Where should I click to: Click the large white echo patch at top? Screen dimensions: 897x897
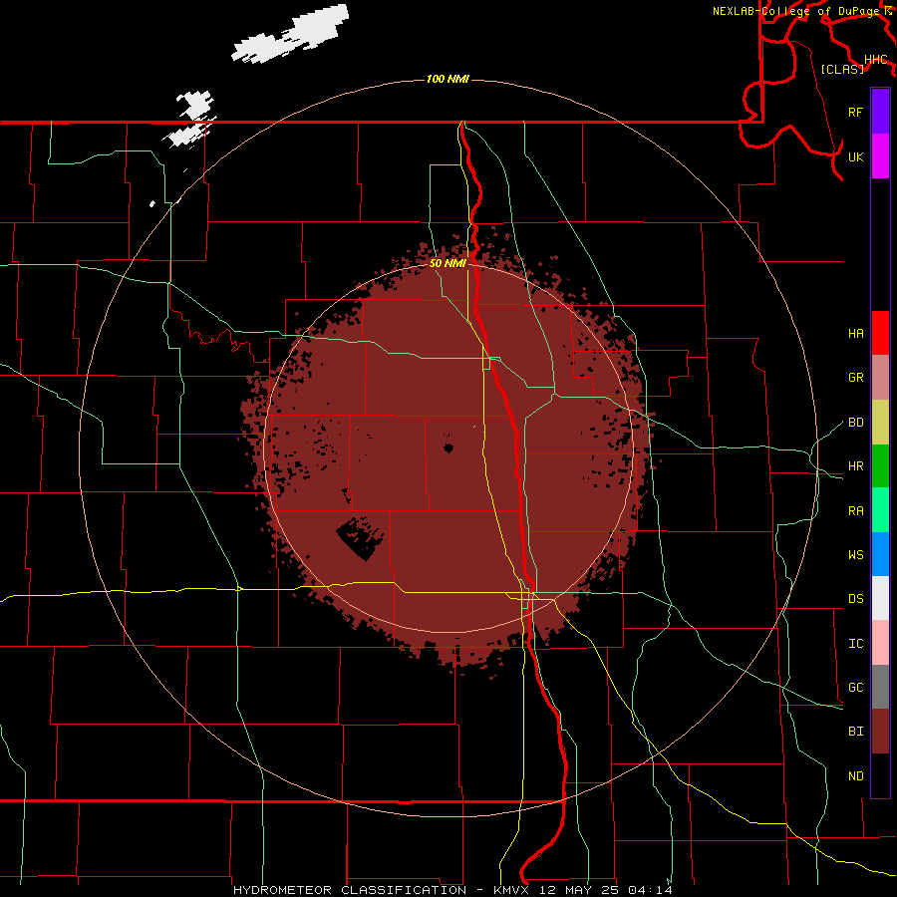(x=291, y=34)
